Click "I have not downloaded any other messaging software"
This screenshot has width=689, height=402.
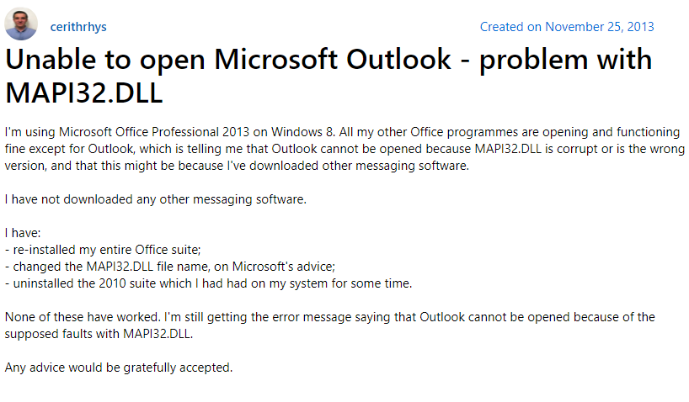tap(156, 199)
